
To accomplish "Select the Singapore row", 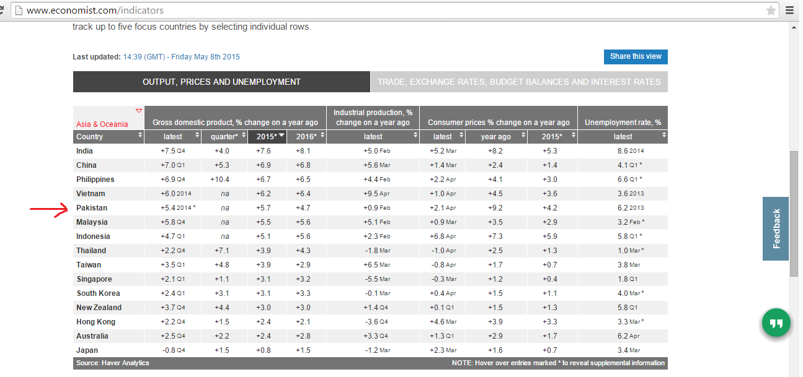I will click(370, 279).
